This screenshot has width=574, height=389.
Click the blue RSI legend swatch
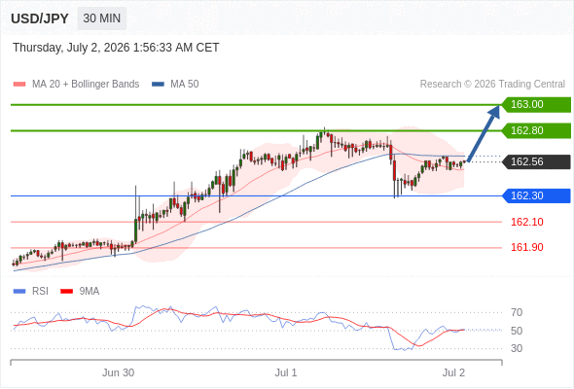[19, 292]
